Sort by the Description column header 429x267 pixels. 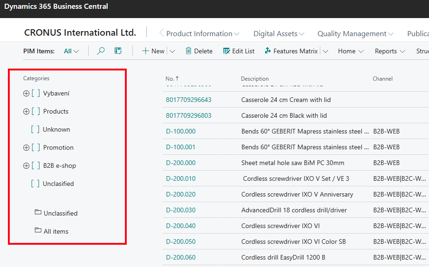point(254,79)
